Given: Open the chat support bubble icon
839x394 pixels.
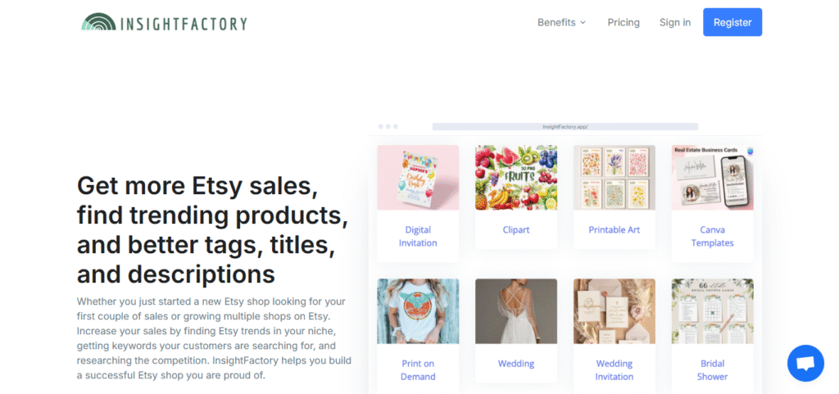Looking at the screenshot, I should (x=805, y=363).
